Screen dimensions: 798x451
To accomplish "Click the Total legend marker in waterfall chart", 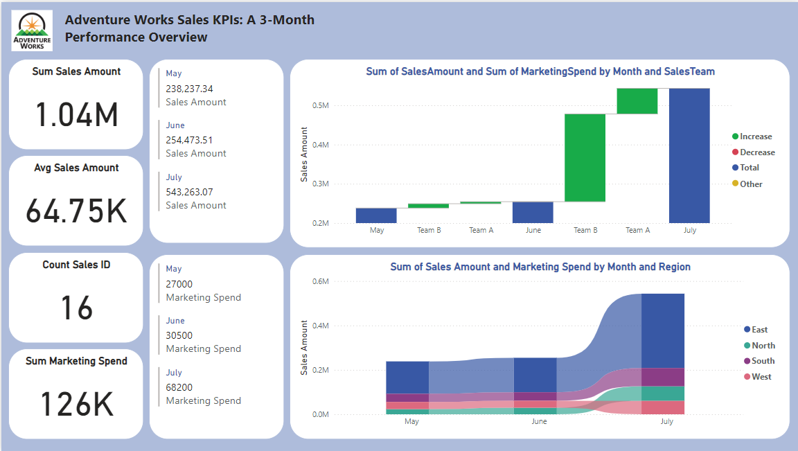I will click(x=735, y=168).
